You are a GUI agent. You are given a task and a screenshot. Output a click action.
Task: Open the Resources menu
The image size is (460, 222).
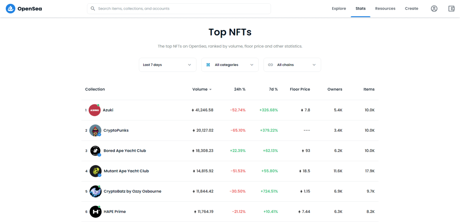click(x=385, y=8)
